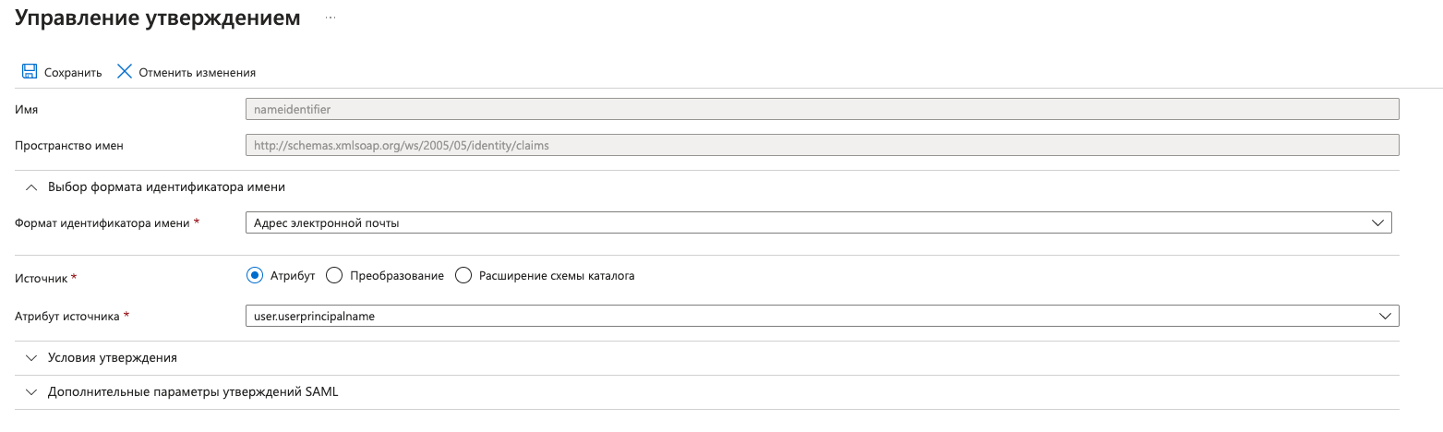The width and height of the screenshot is (1443, 432).
Task: Open the user.userprincipalname source attribute dropdown
Action: point(812,316)
